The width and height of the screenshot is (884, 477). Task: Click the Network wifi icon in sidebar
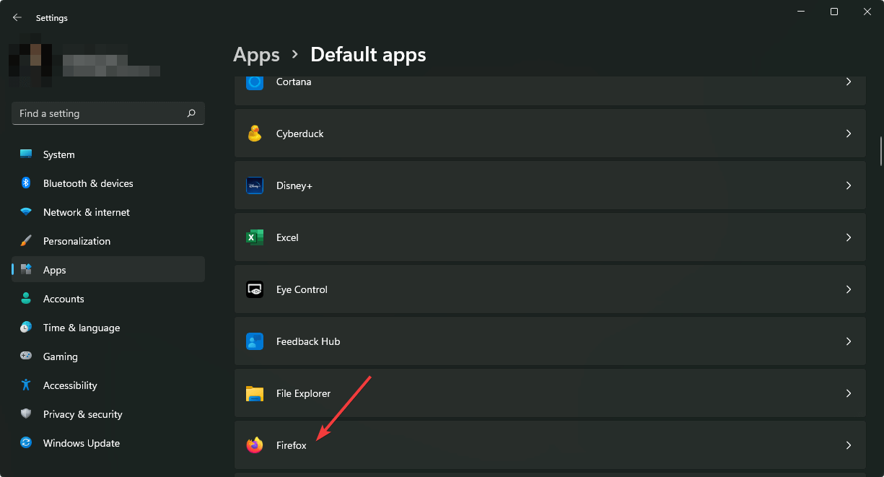tap(26, 212)
